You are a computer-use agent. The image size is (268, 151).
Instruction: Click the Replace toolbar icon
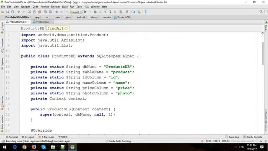[50, 12]
